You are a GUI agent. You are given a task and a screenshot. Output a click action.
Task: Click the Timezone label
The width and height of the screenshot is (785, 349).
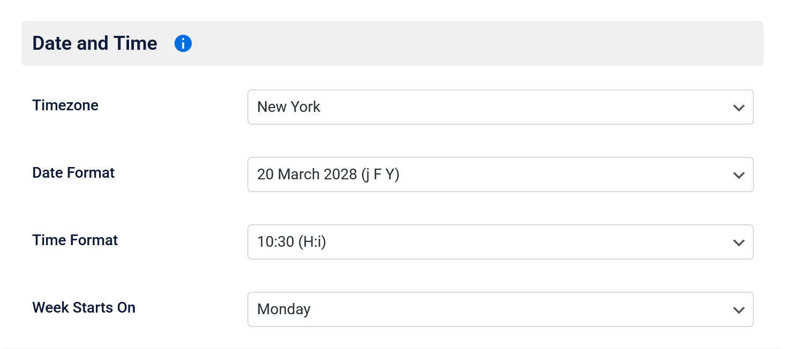(65, 105)
